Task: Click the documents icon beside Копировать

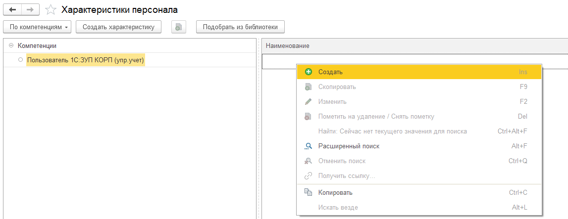Action: click(309, 192)
